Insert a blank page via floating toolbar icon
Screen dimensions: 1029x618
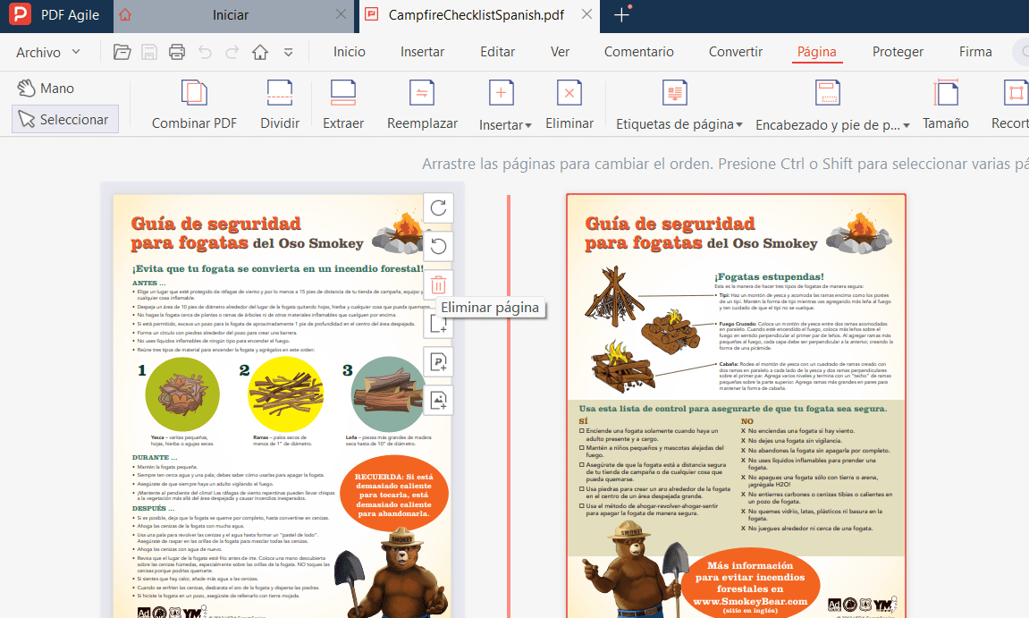coord(438,324)
